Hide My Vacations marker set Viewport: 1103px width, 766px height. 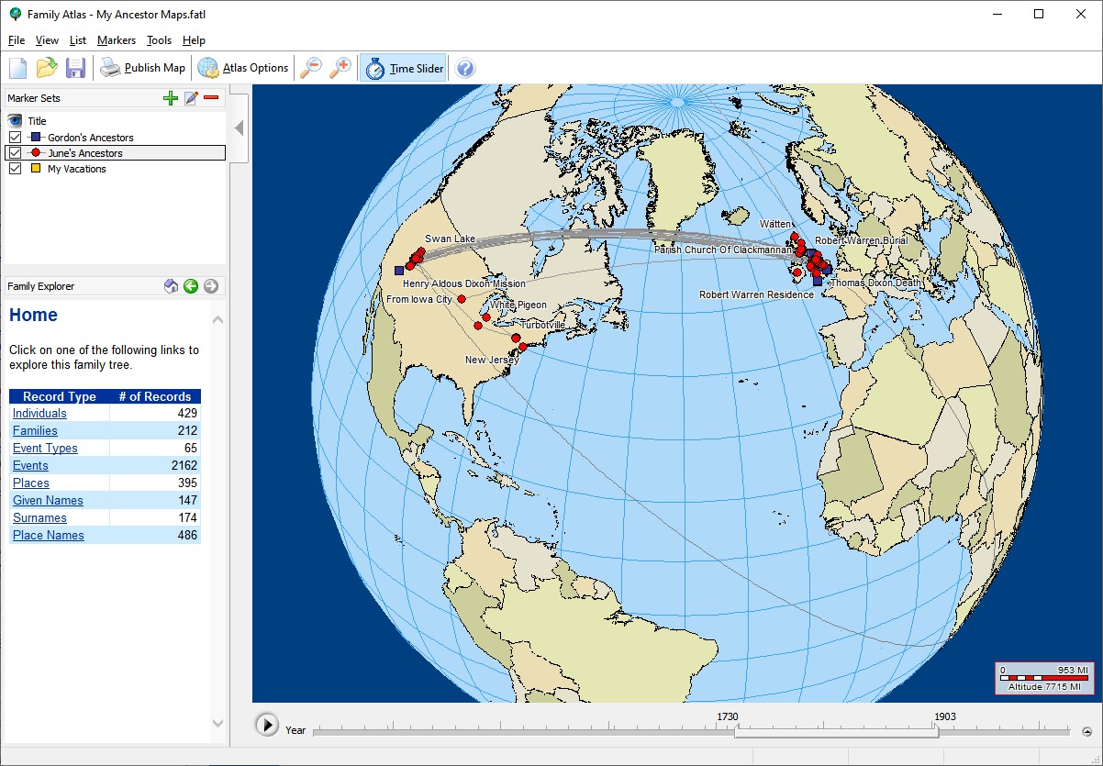[x=15, y=169]
